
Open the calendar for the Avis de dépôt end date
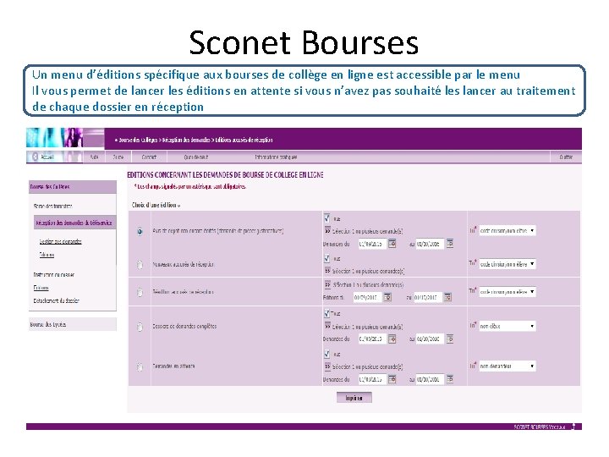point(450,244)
